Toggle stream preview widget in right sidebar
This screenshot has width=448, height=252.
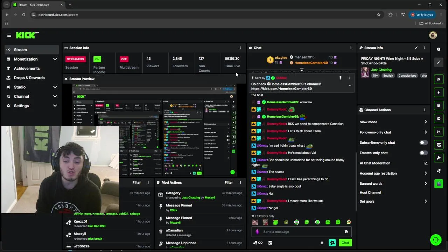tap(439, 79)
